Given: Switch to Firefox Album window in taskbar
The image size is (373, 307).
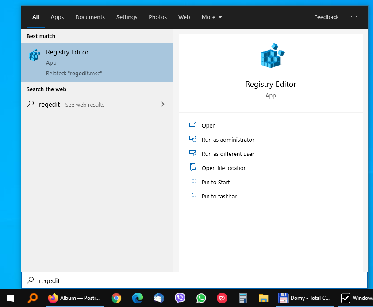Looking at the screenshot, I should (x=74, y=298).
